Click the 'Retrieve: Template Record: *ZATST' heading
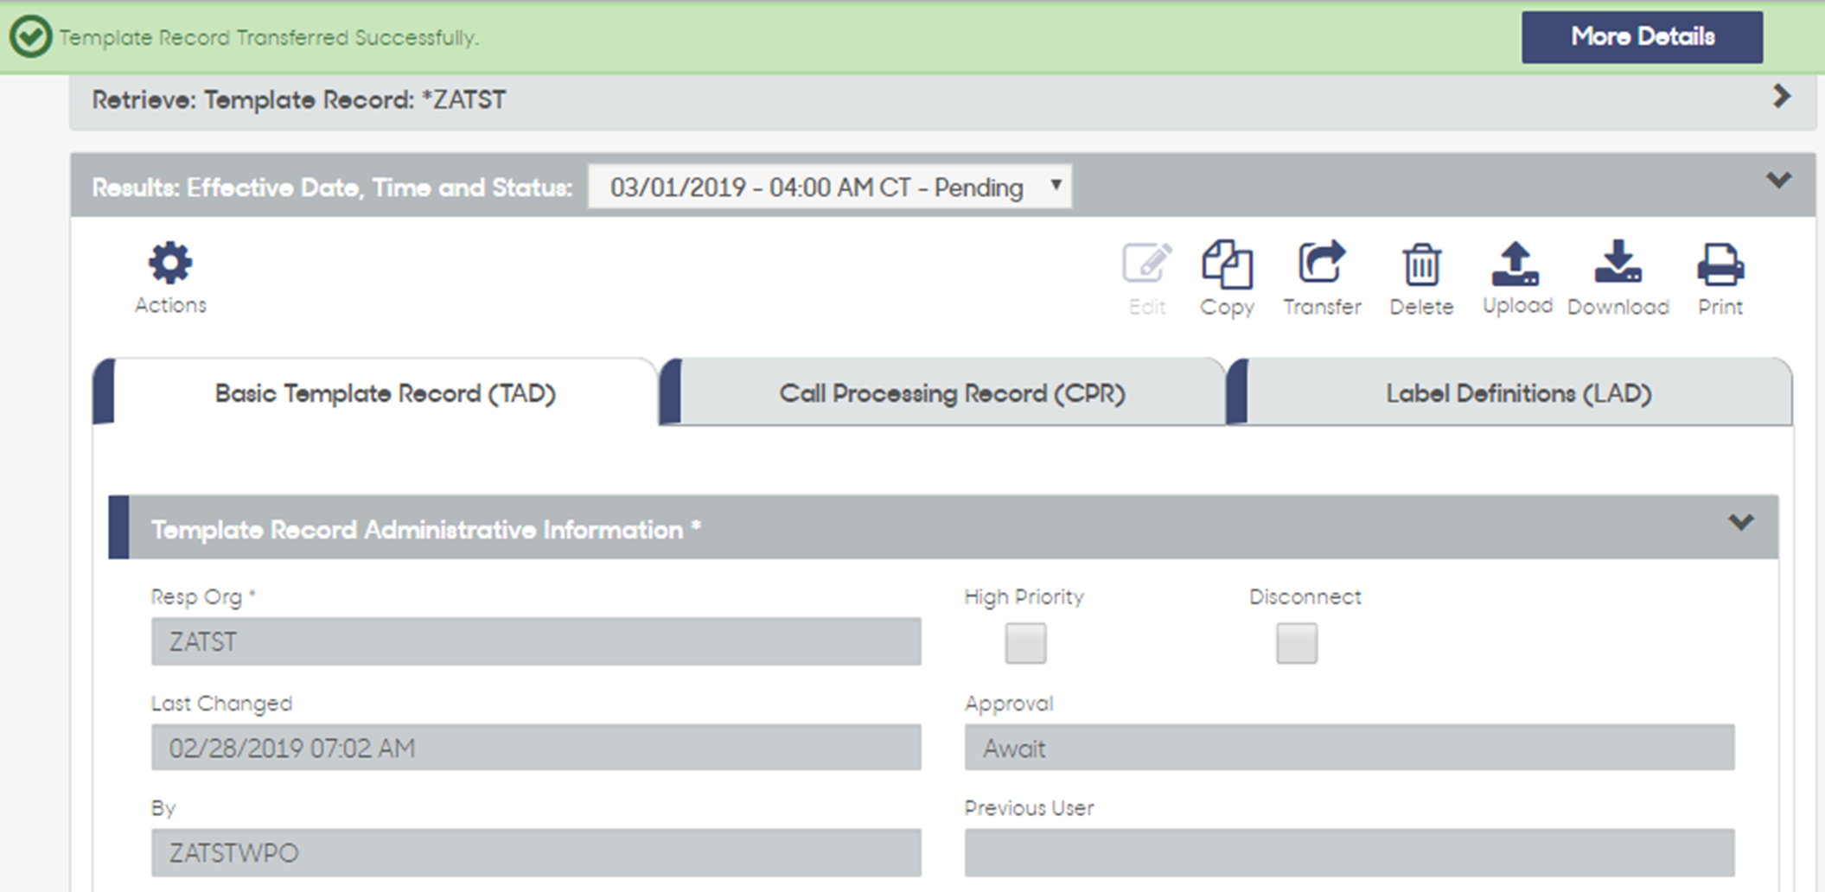This screenshot has width=1825, height=892. pos(299,100)
